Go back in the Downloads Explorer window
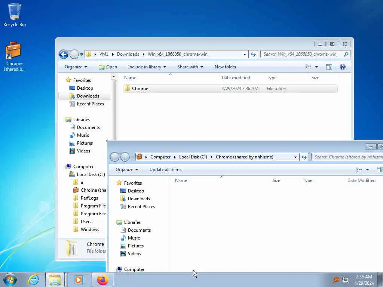The height and width of the screenshot is (287, 383). tap(64, 54)
